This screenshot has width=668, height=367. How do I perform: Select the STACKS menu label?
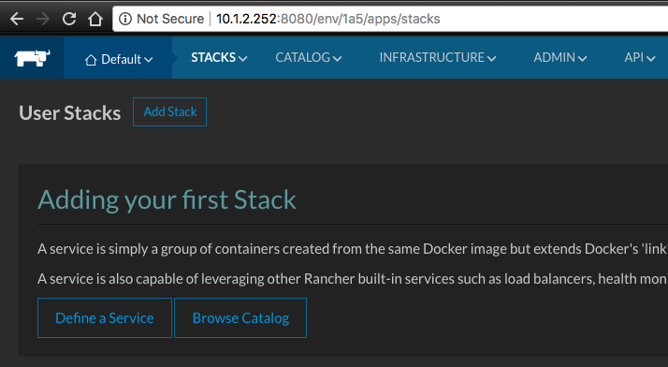click(213, 57)
